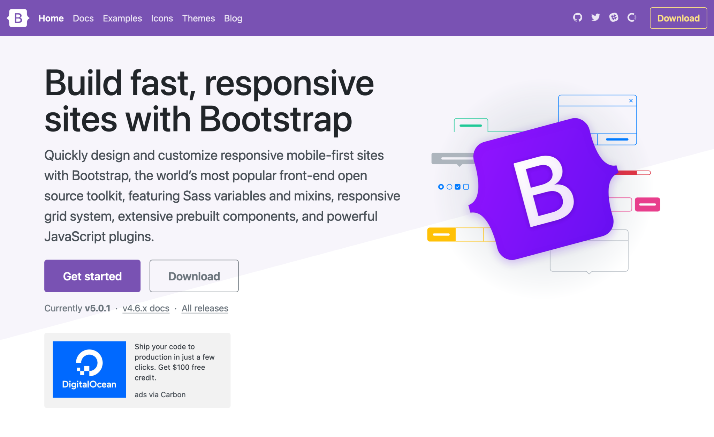Viewport: 714px width, 437px height.
Task: Open the Examples navigation item
Action: tap(122, 18)
